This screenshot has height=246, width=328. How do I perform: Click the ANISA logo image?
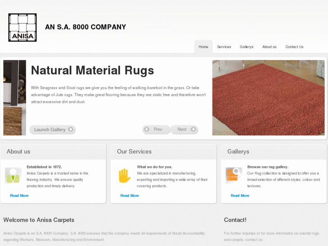(23, 28)
